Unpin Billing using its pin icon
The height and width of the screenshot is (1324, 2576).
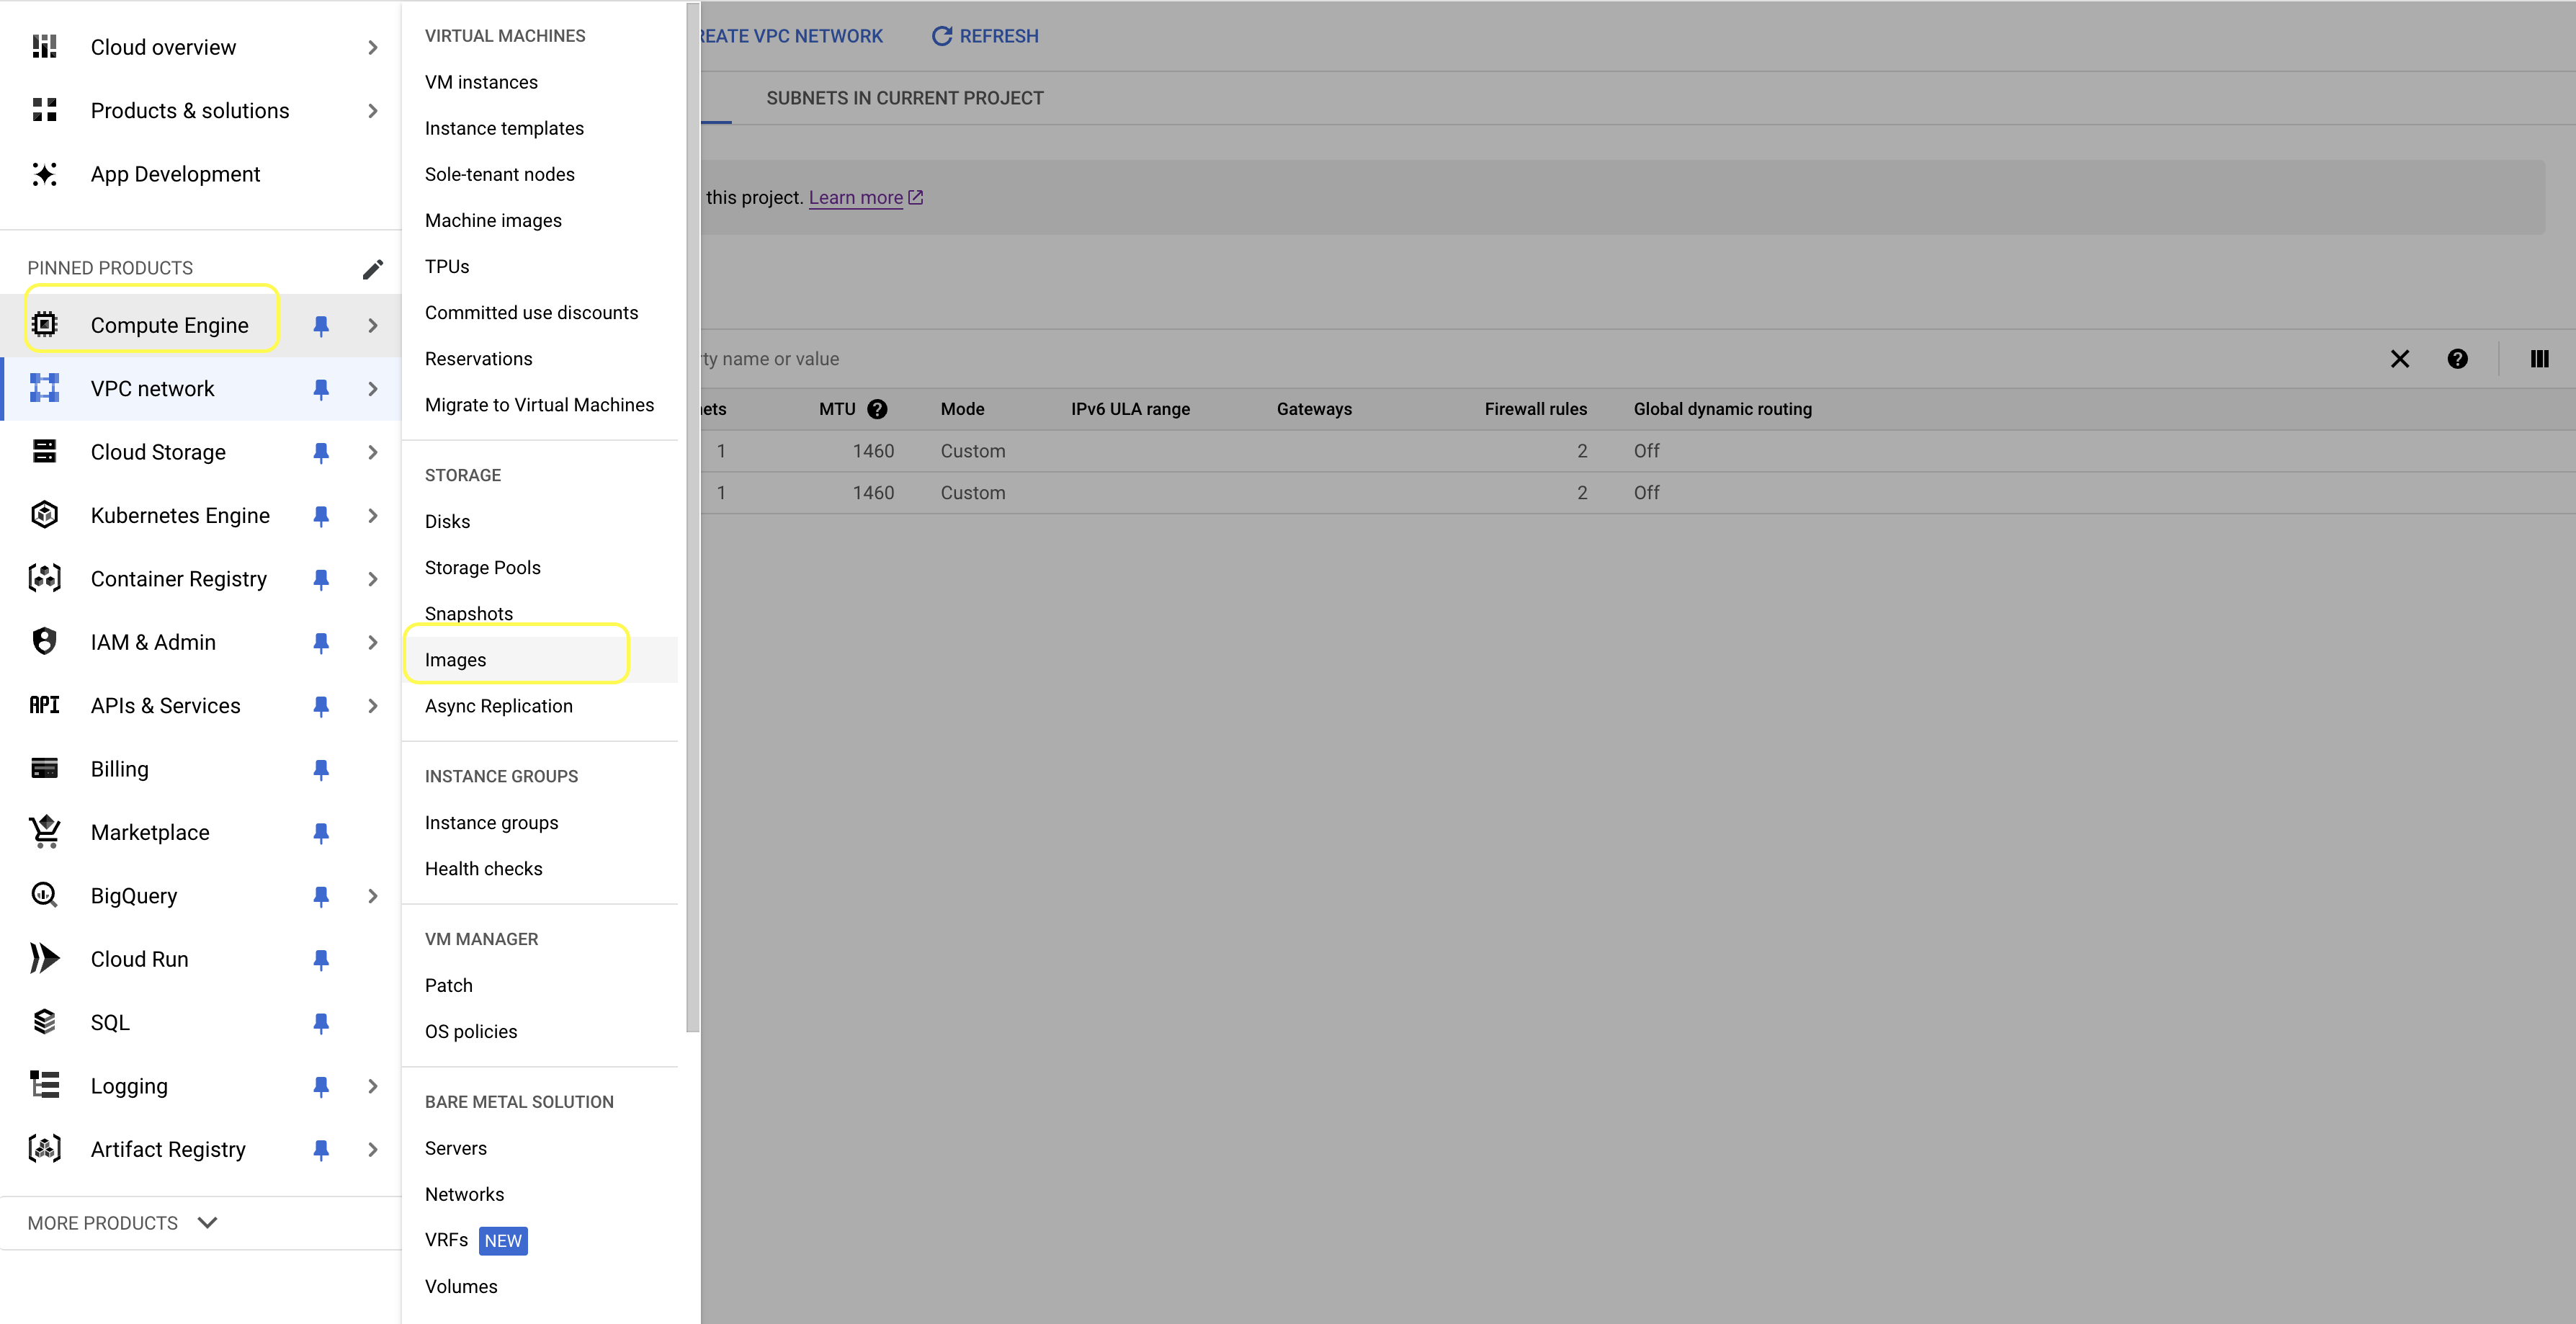[x=321, y=769]
